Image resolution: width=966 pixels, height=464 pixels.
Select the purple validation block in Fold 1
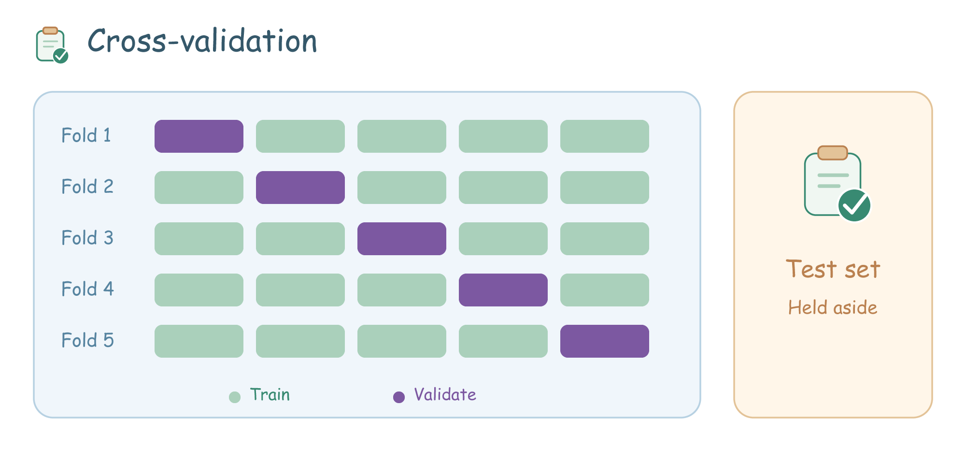tap(199, 136)
